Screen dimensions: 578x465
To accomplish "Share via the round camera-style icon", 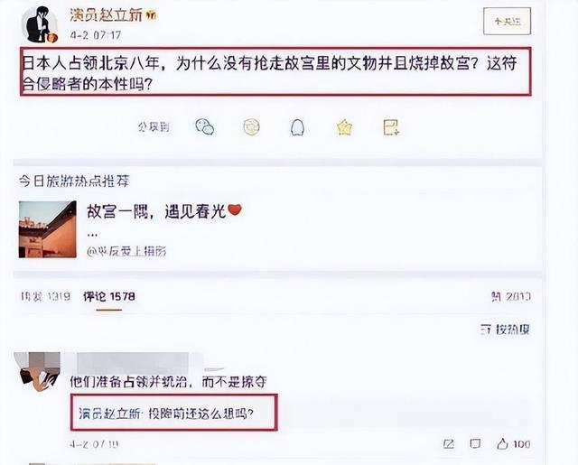I will (x=251, y=127).
